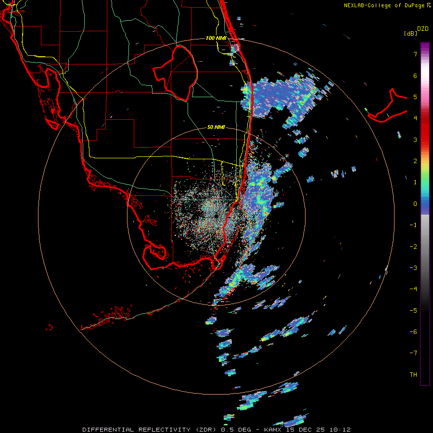Pick the blue band near zero on color bar
The width and height of the screenshot is (433, 433).
click(425, 206)
